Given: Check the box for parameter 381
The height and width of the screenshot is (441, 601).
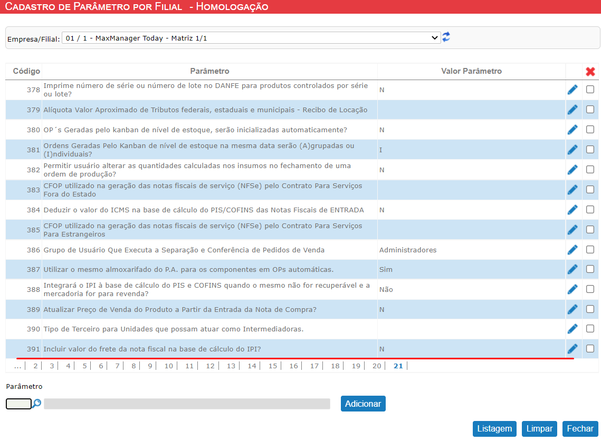Looking at the screenshot, I should 590,149.
